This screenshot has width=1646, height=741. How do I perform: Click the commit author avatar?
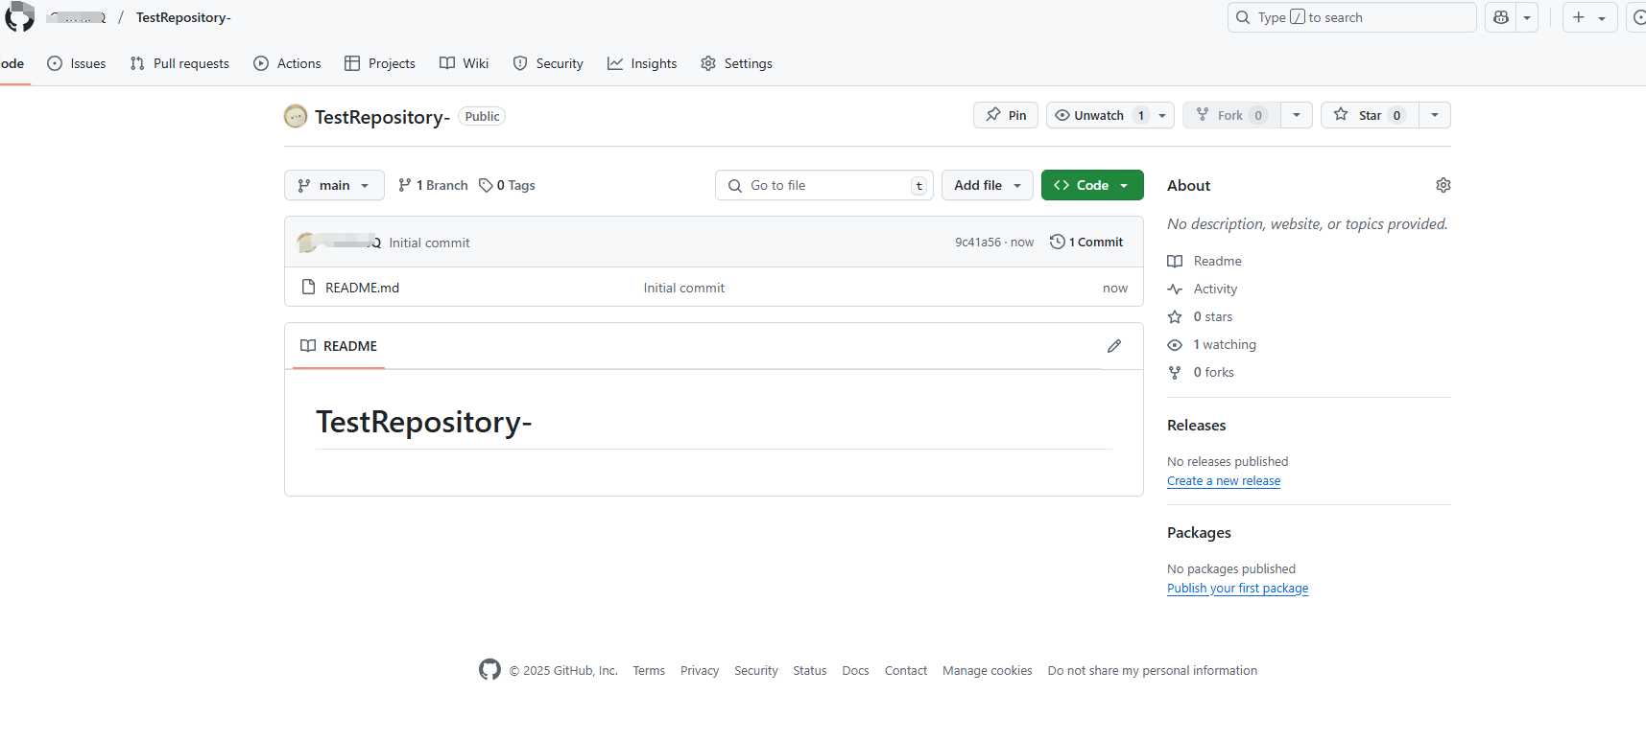coord(307,243)
